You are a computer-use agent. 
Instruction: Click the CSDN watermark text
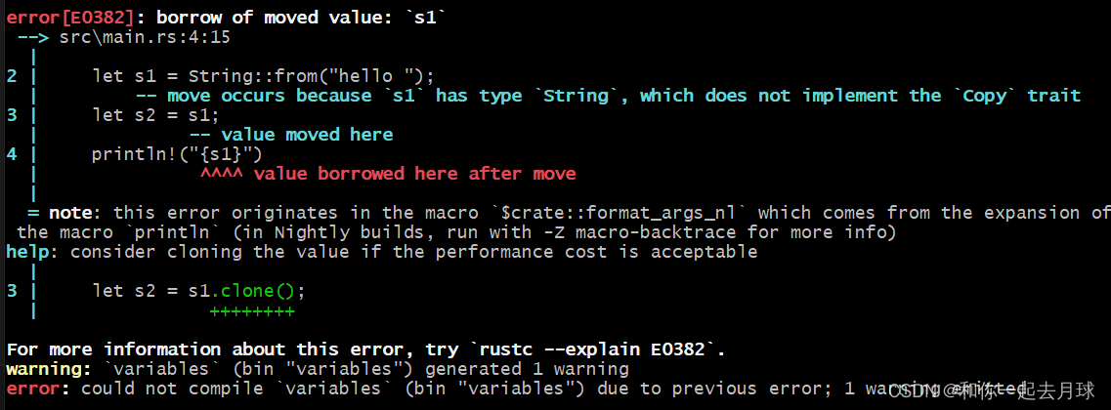[x=991, y=390]
